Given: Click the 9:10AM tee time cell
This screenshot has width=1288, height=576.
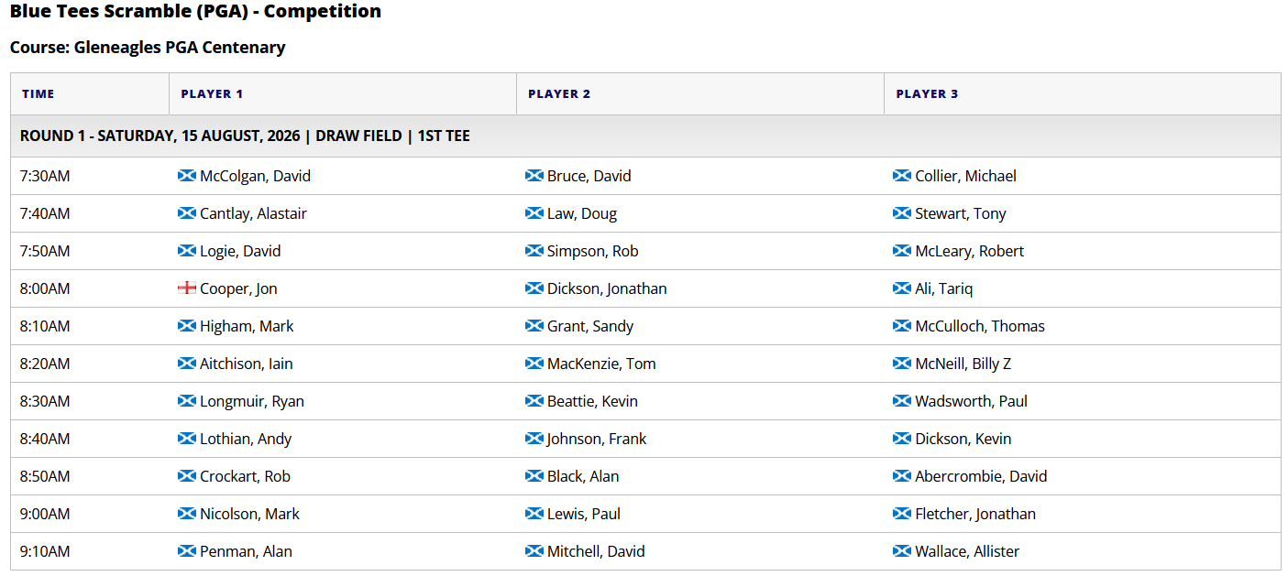Looking at the screenshot, I should [90, 551].
